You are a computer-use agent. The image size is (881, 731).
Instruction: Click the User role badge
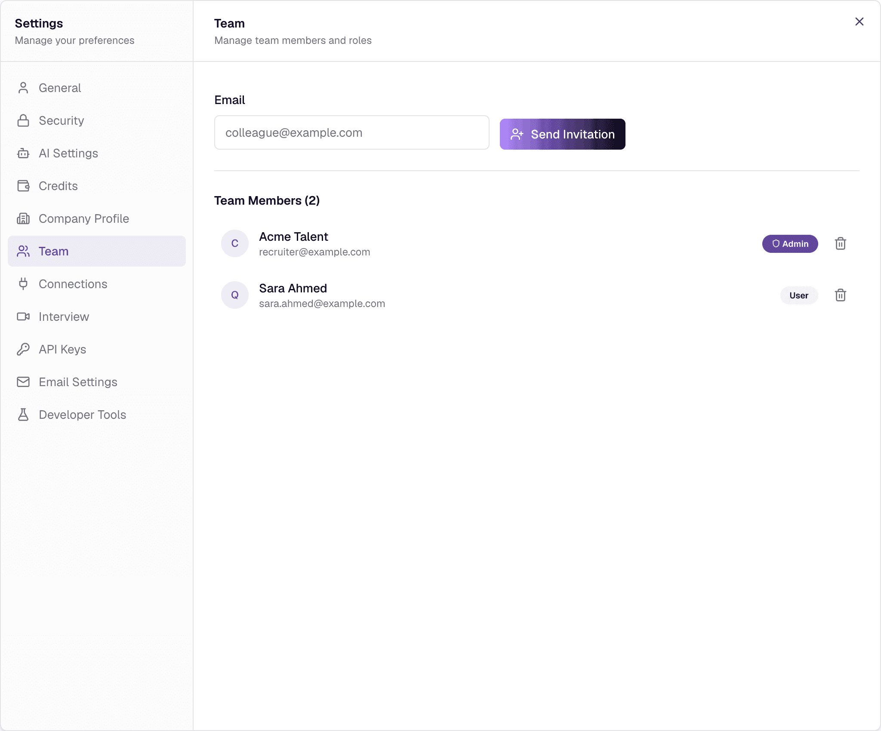[x=799, y=295]
